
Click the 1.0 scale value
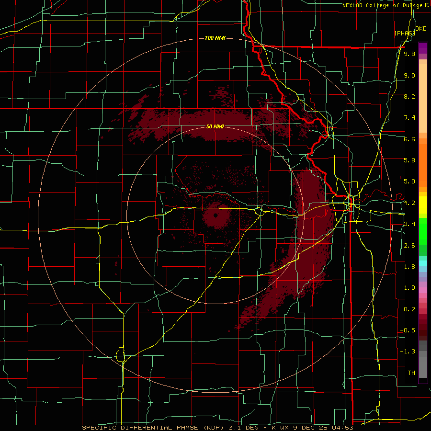(409, 288)
